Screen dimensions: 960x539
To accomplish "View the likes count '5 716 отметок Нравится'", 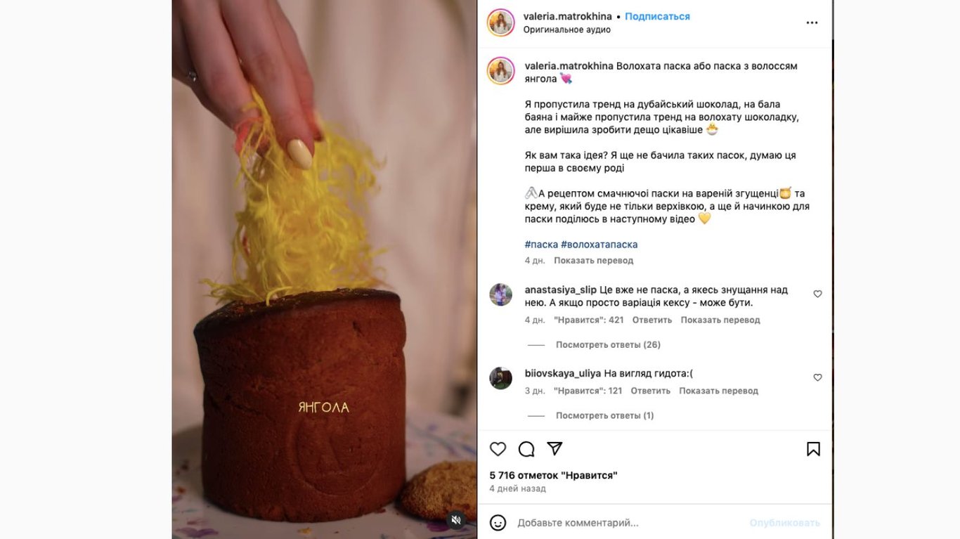I will pos(553,475).
